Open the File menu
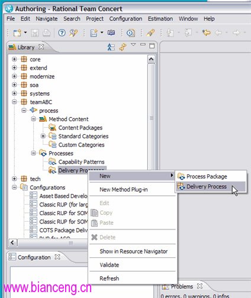 click(x=11, y=19)
